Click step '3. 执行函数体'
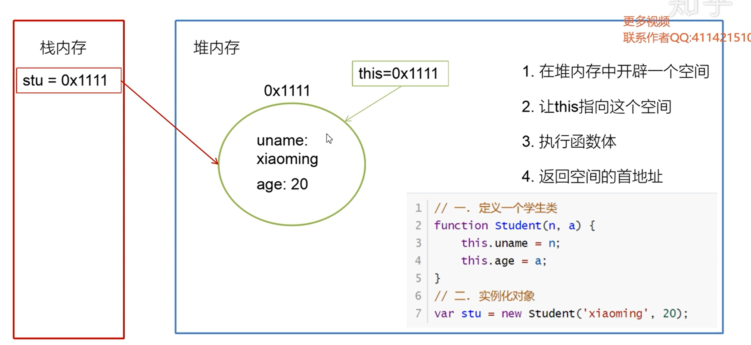Image resolution: width=751 pixels, height=345 pixels. pyautogui.click(x=569, y=141)
